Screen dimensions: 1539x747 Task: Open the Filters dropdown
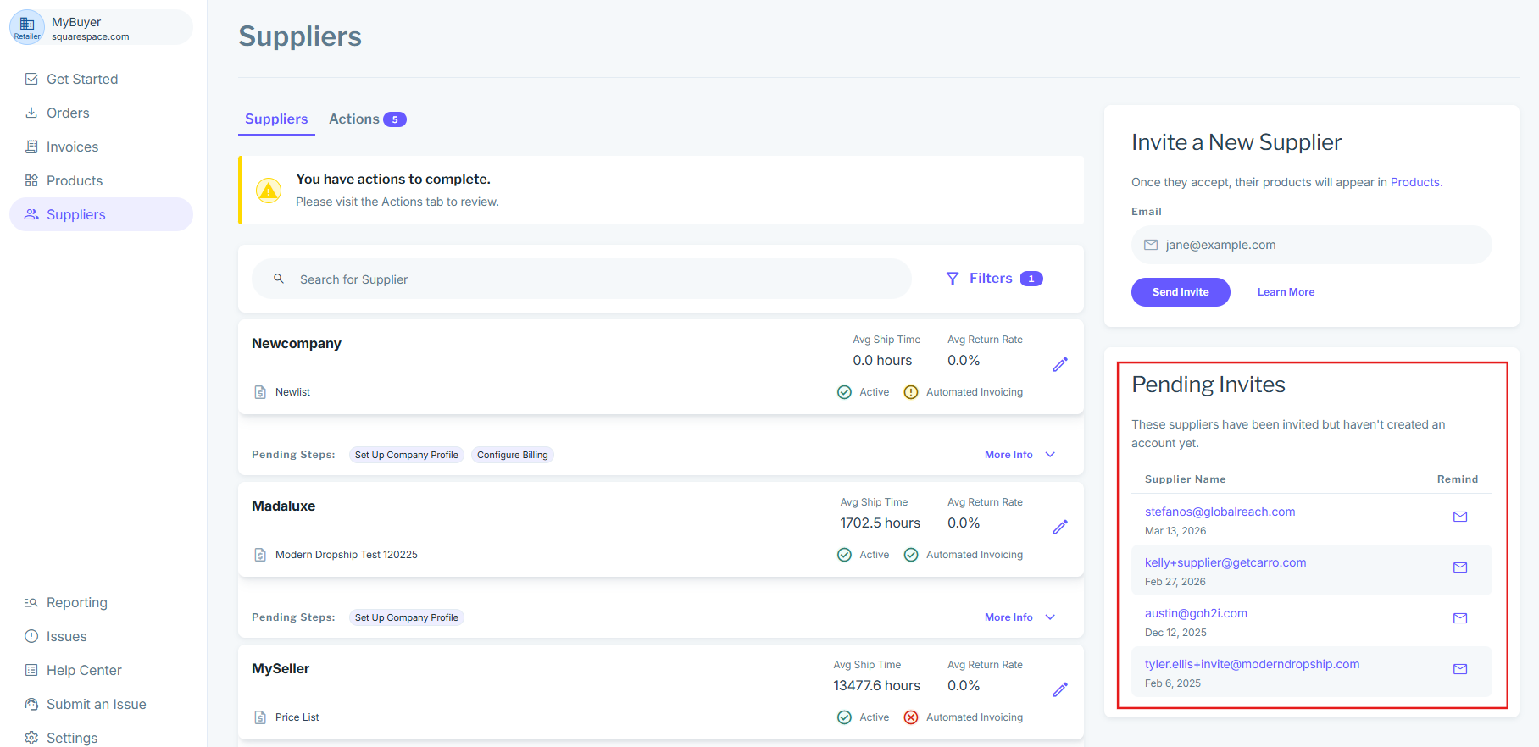(993, 279)
